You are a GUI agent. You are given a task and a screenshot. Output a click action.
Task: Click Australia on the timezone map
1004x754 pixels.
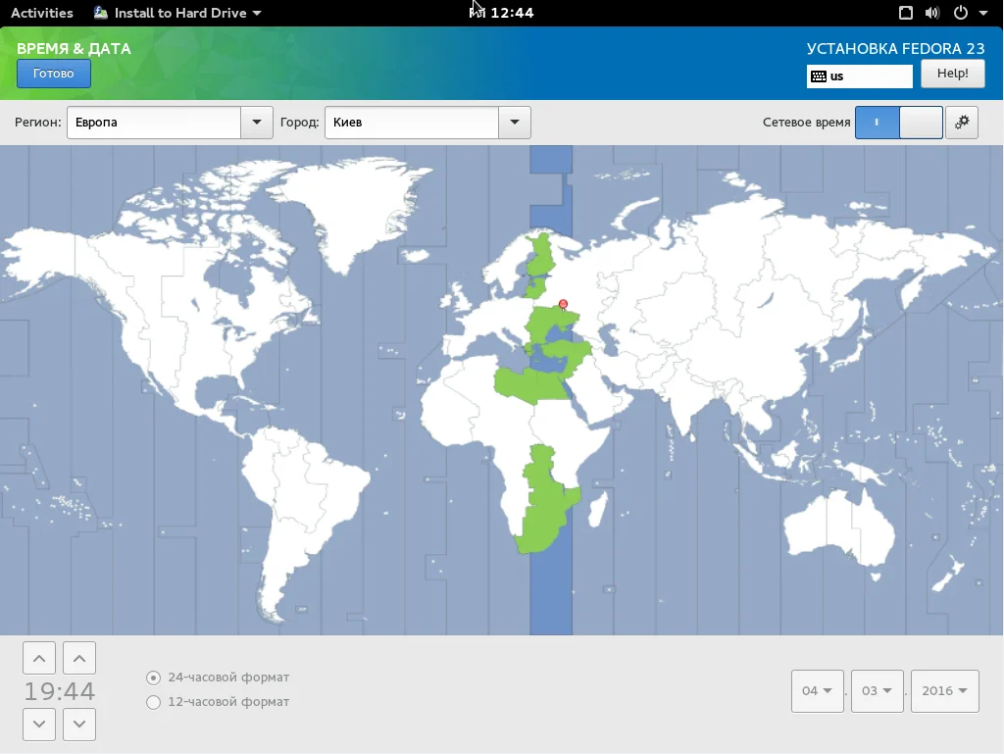pos(839,528)
